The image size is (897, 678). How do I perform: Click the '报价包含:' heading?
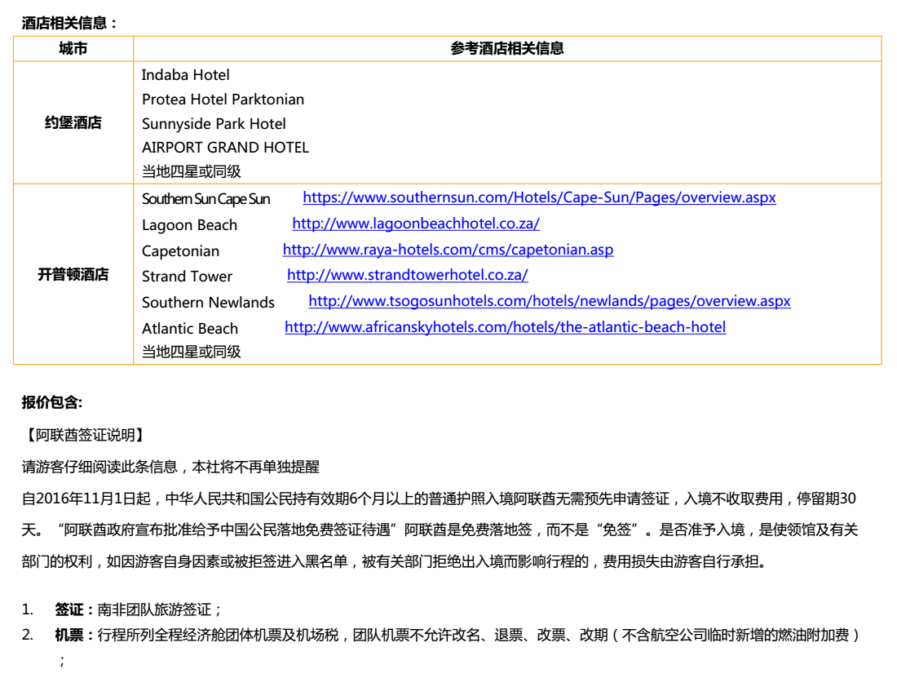pyautogui.click(x=52, y=403)
